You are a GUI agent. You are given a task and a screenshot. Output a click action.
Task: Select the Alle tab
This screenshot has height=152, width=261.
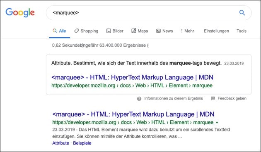59,31
